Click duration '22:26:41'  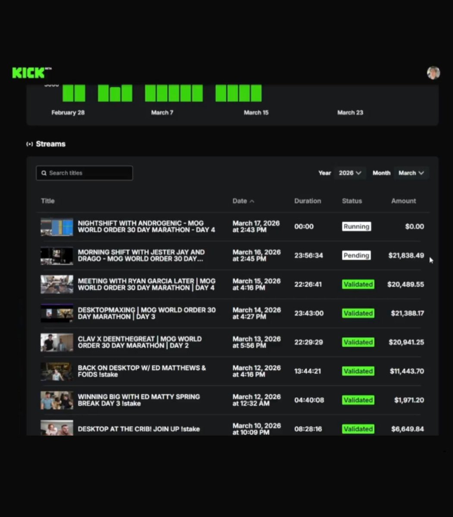pos(308,284)
